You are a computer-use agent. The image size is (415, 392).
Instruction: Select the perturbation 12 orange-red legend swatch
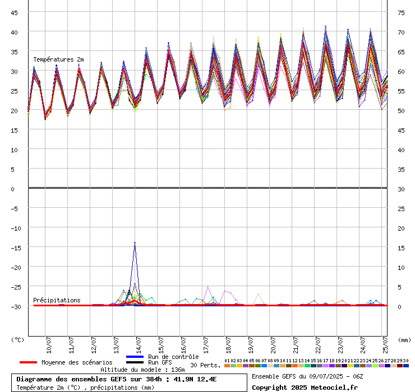294,366
